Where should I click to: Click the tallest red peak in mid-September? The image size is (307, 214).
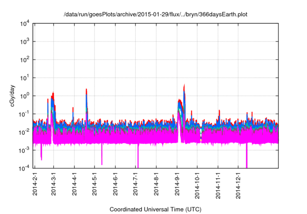[x=185, y=86]
